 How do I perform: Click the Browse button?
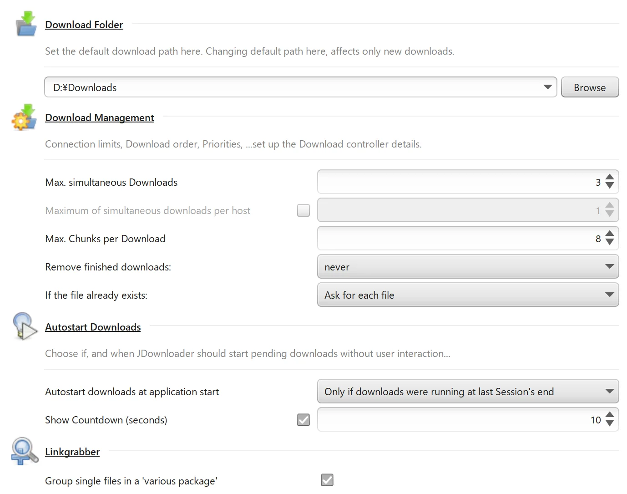pos(590,87)
